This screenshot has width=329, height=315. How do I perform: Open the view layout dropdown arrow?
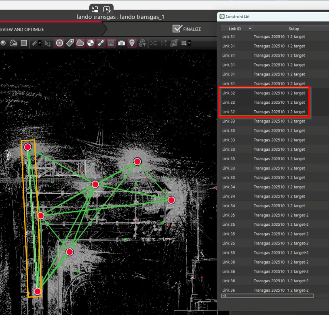(189, 43)
